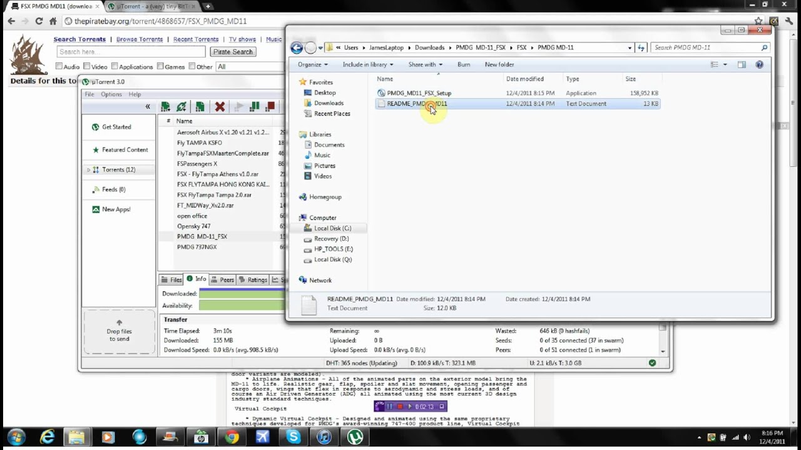Open the address bar history dropdown arrow
The image size is (801, 450).
click(630, 47)
